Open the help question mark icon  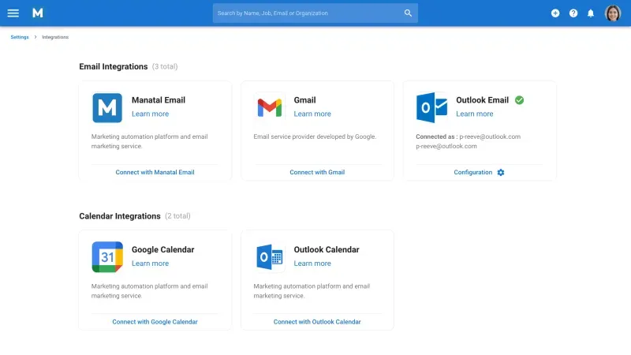573,13
